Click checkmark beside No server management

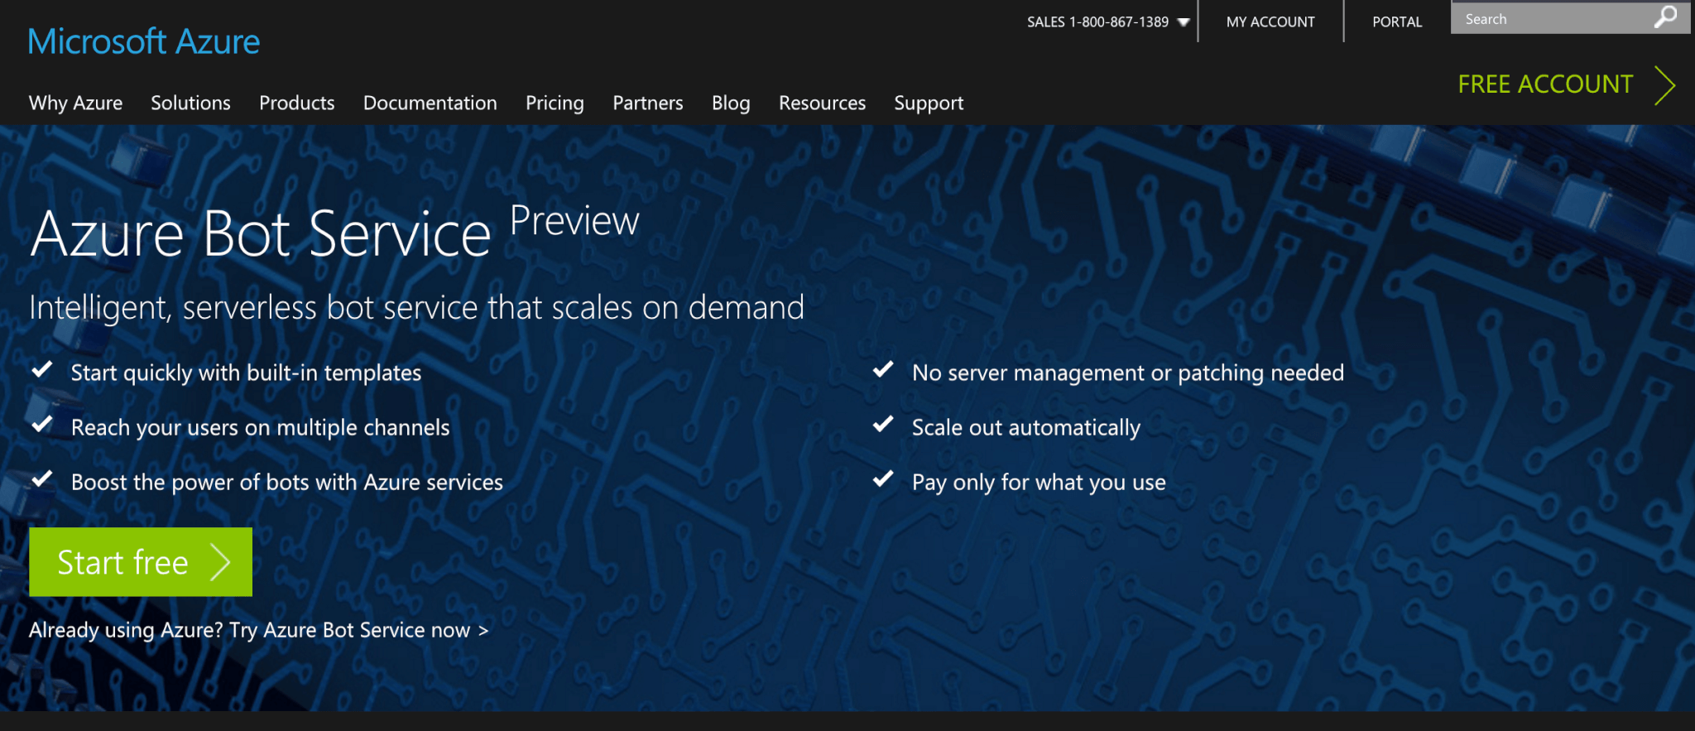(x=883, y=370)
